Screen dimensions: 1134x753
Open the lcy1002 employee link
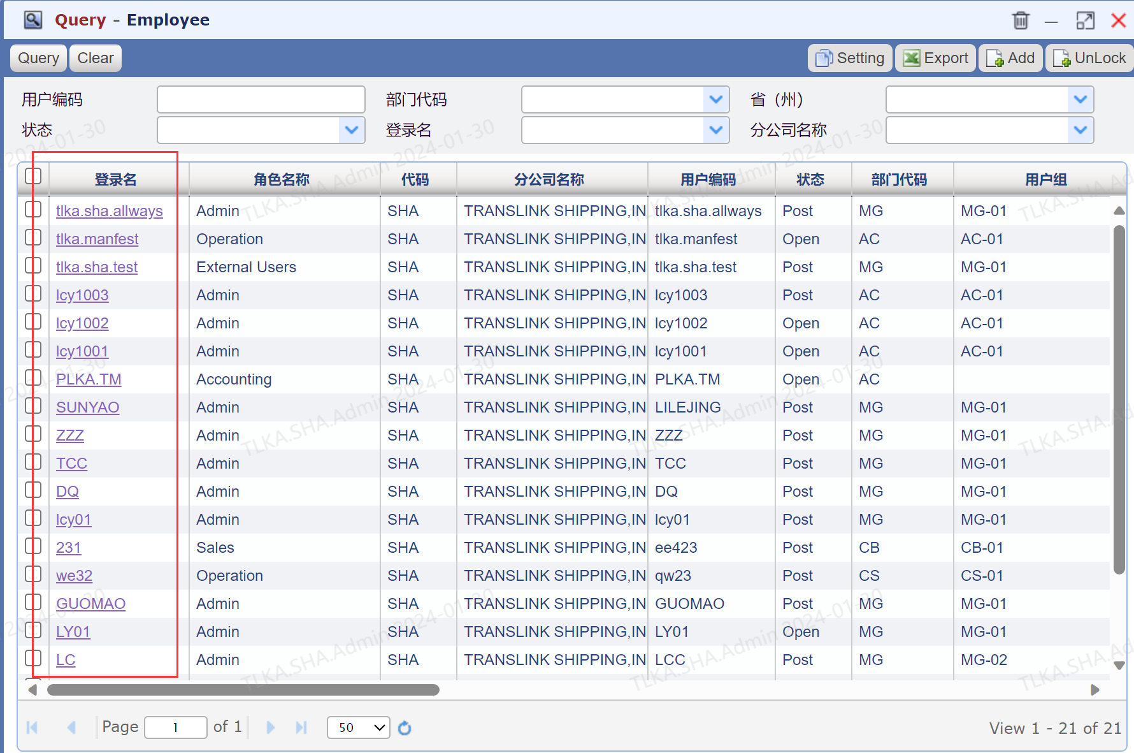click(x=82, y=323)
